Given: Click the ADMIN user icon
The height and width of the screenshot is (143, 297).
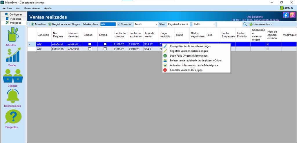Looking at the screenshot, I should tap(282, 8).
